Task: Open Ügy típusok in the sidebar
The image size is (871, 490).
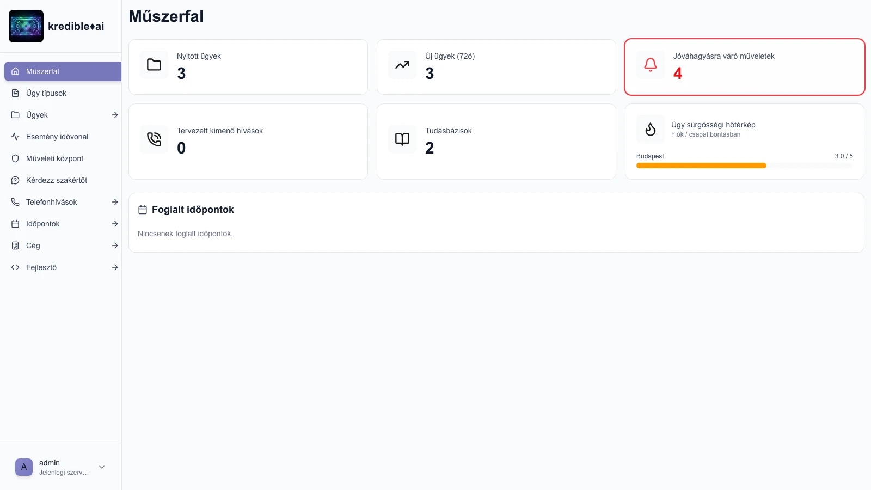Action: pos(46,93)
